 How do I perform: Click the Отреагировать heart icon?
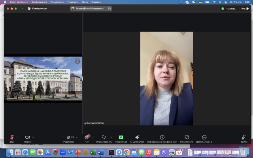point(104,137)
